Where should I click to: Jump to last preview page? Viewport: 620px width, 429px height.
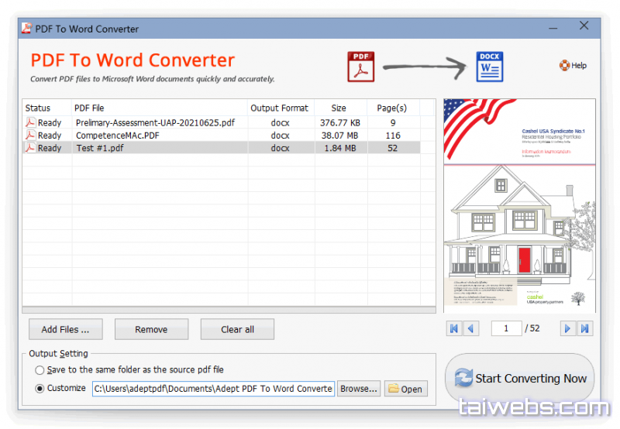pos(586,329)
